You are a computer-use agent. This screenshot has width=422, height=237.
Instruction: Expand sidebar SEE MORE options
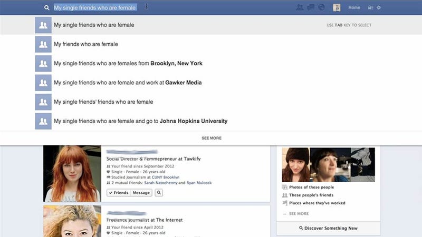(x=299, y=214)
